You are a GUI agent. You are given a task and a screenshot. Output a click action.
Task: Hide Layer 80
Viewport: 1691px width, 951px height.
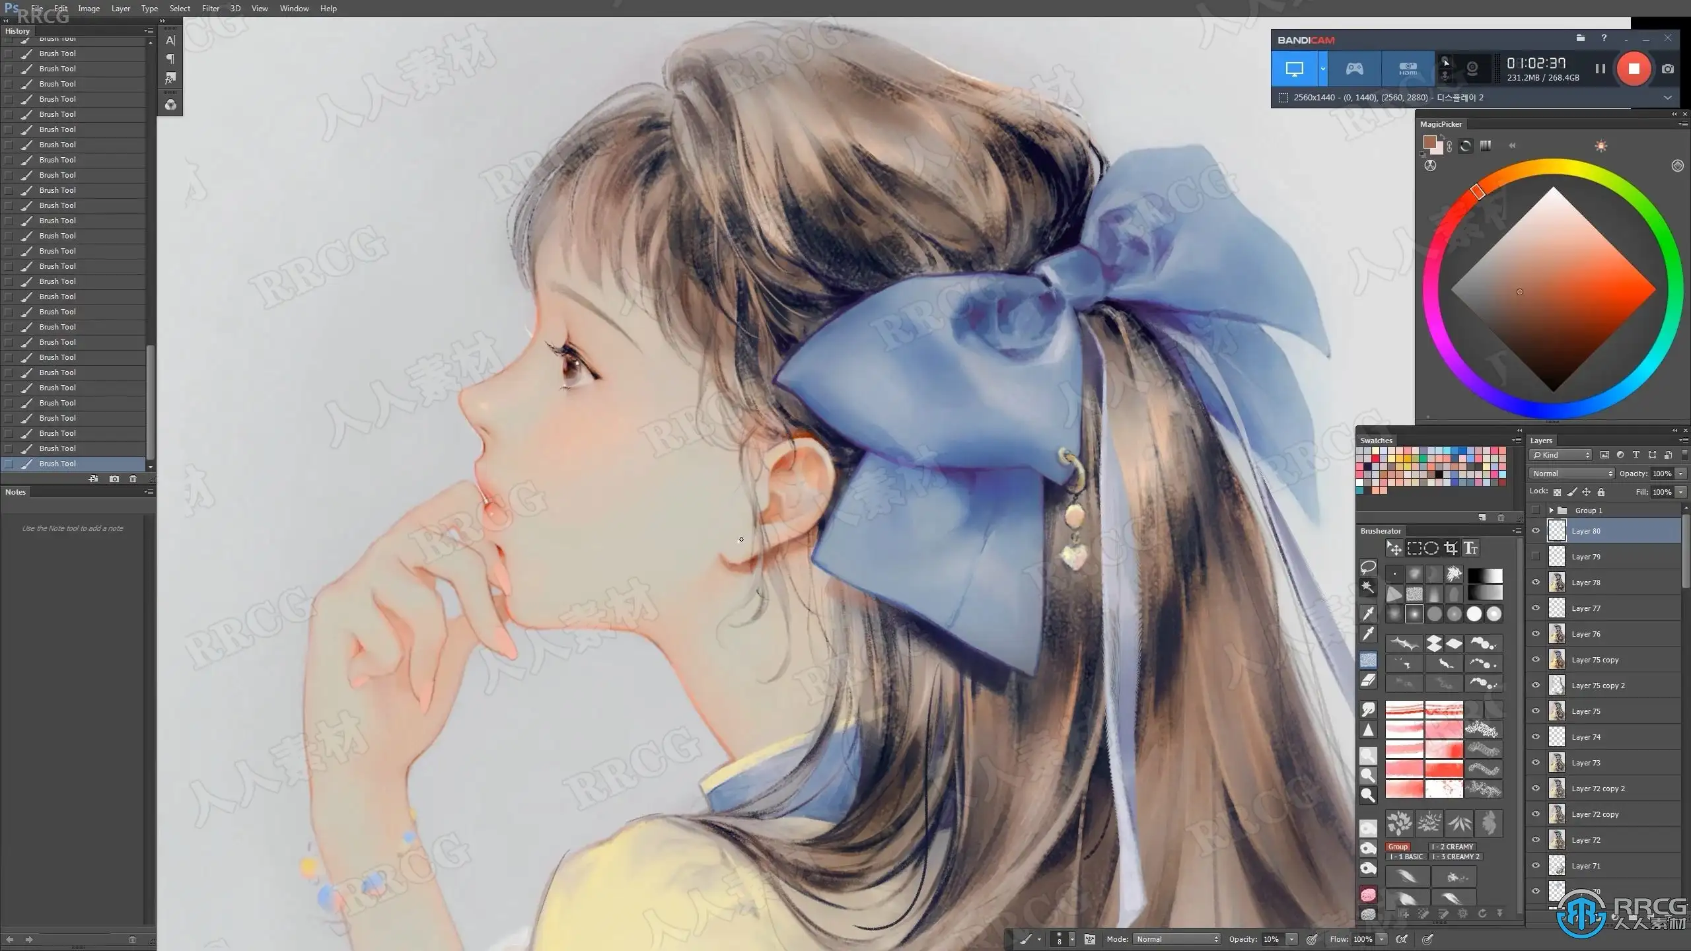[1536, 531]
